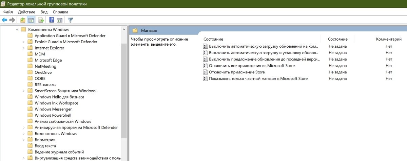Toggle the show/hide action pane icon

tap(60, 20)
